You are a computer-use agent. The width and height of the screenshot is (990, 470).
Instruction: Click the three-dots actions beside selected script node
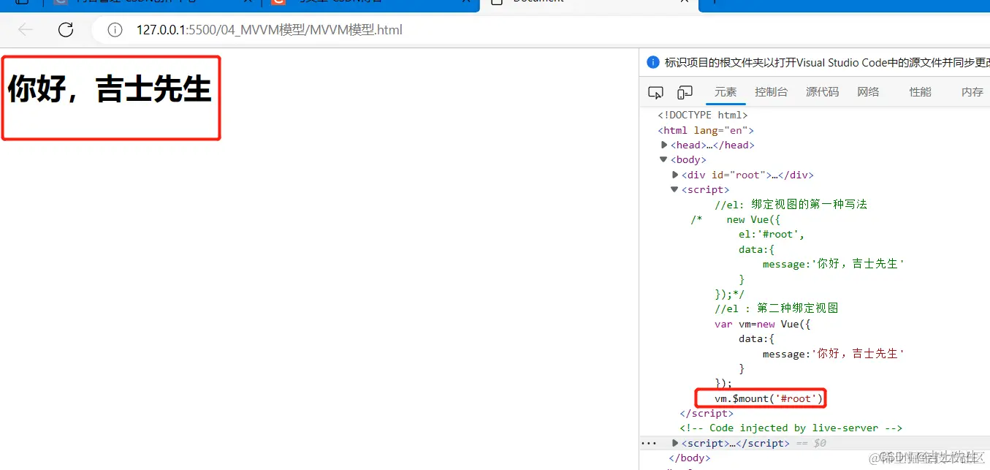point(648,443)
